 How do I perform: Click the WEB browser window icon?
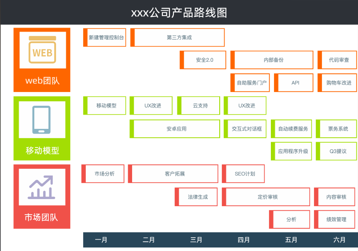click(42, 50)
